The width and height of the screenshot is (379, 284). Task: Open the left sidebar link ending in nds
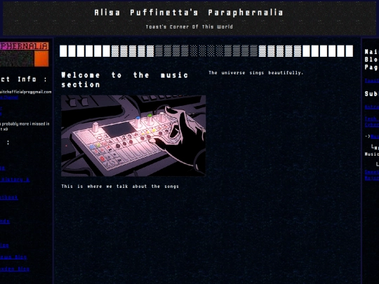[x=5, y=221]
